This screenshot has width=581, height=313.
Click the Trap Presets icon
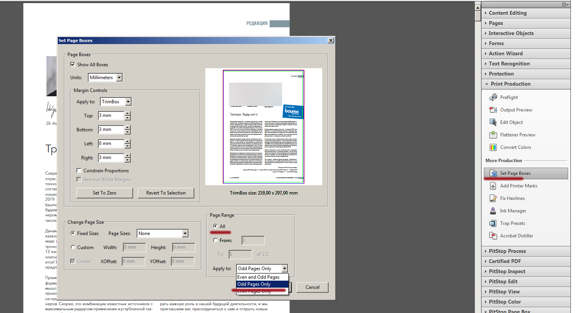tap(493, 223)
